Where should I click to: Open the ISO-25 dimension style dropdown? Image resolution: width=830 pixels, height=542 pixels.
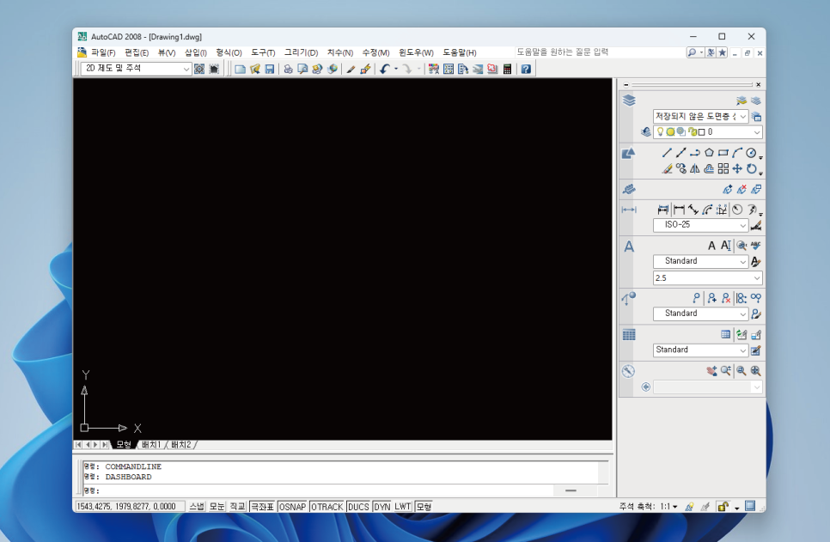tap(700, 225)
